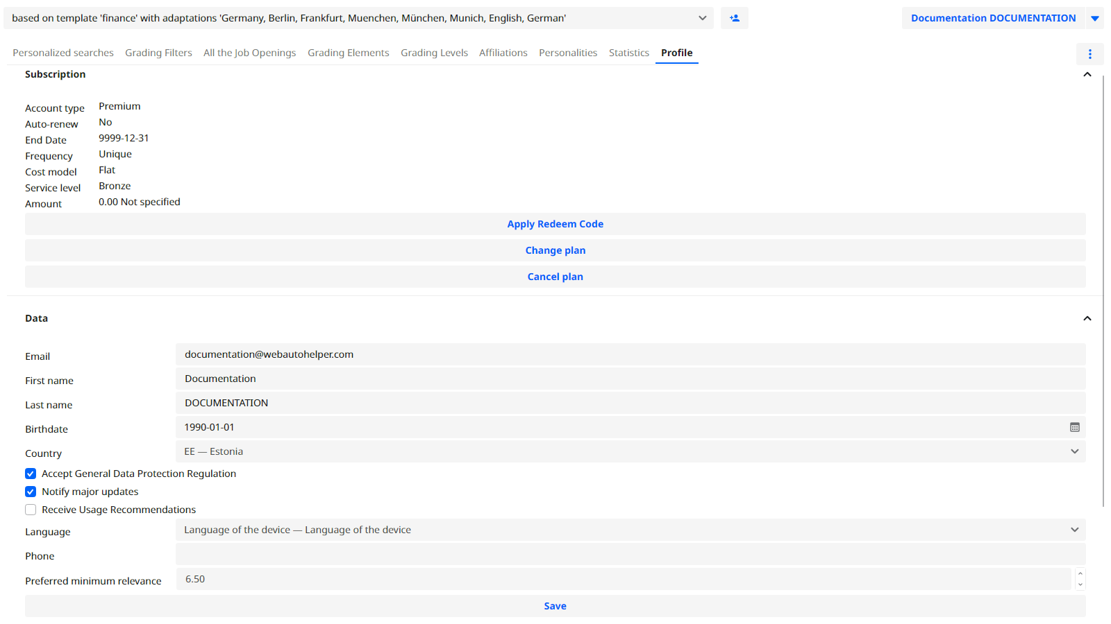Expand the Language selection dropdown
Image resolution: width=1111 pixels, height=624 pixels.
630,530
